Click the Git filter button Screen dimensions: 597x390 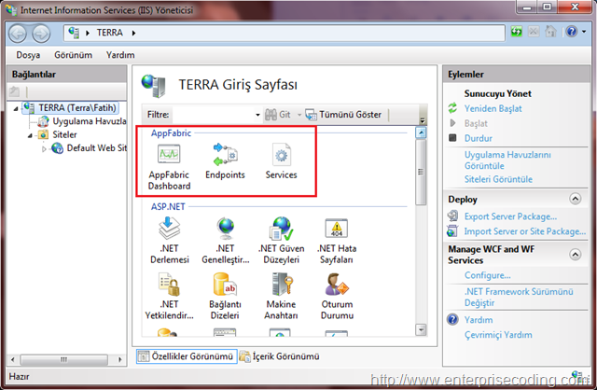pos(278,115)
